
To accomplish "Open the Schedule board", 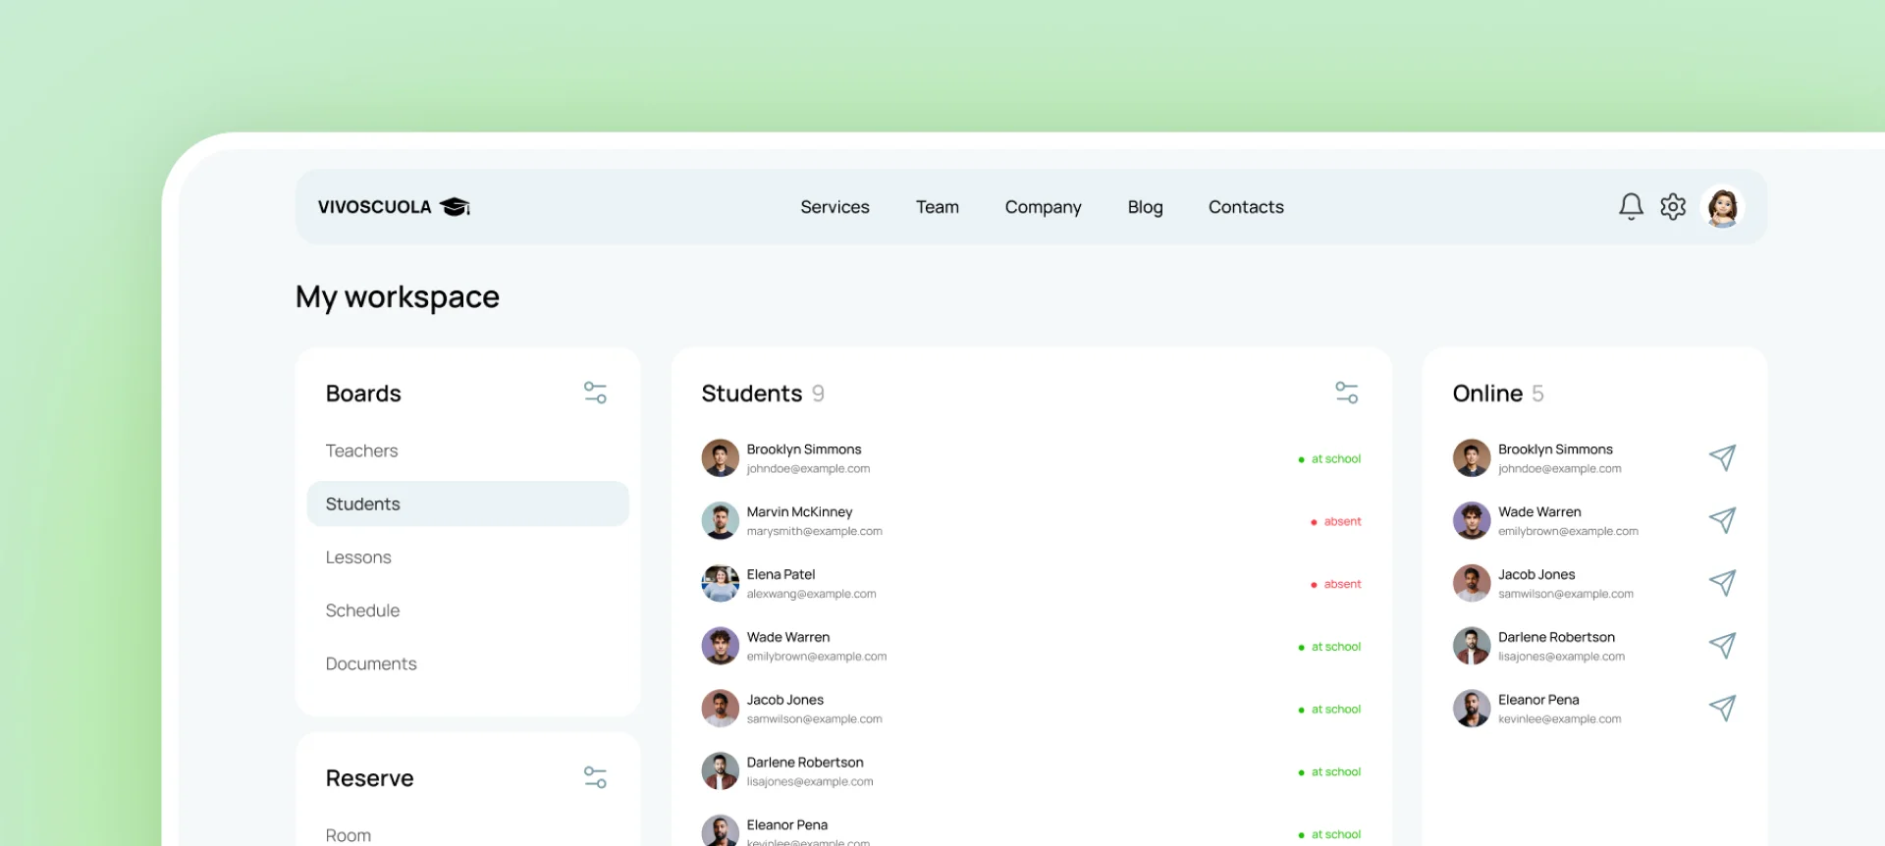I will coord(362,610).
